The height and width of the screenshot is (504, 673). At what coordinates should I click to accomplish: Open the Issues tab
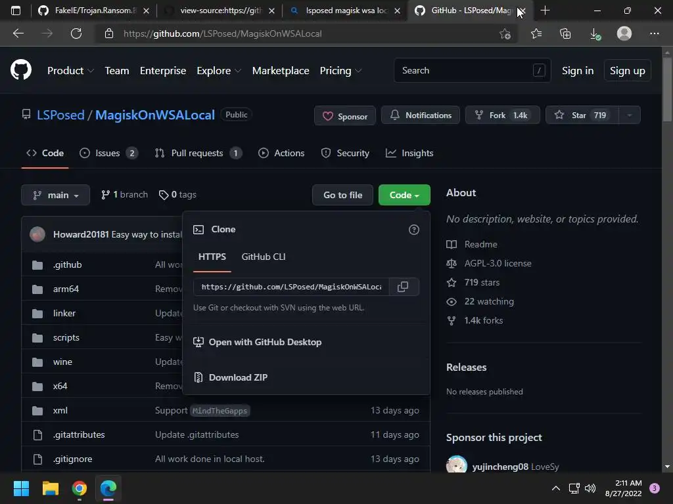coord(109,153)
